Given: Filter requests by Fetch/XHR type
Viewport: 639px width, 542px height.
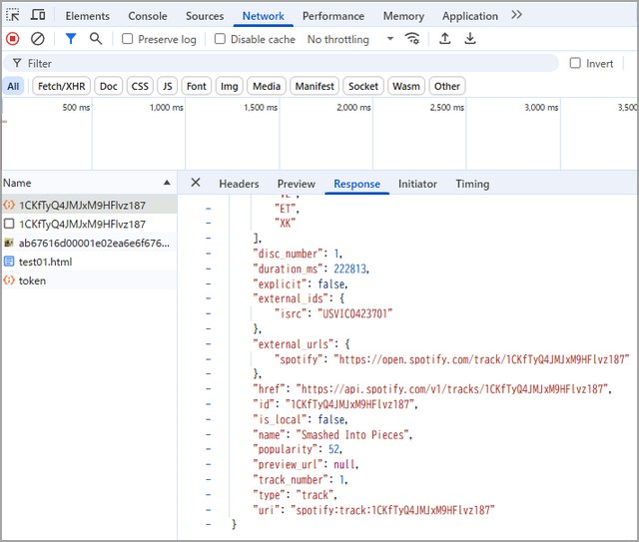Looking at the screenshot, I should pyautogui.click(x=61, y=86).
